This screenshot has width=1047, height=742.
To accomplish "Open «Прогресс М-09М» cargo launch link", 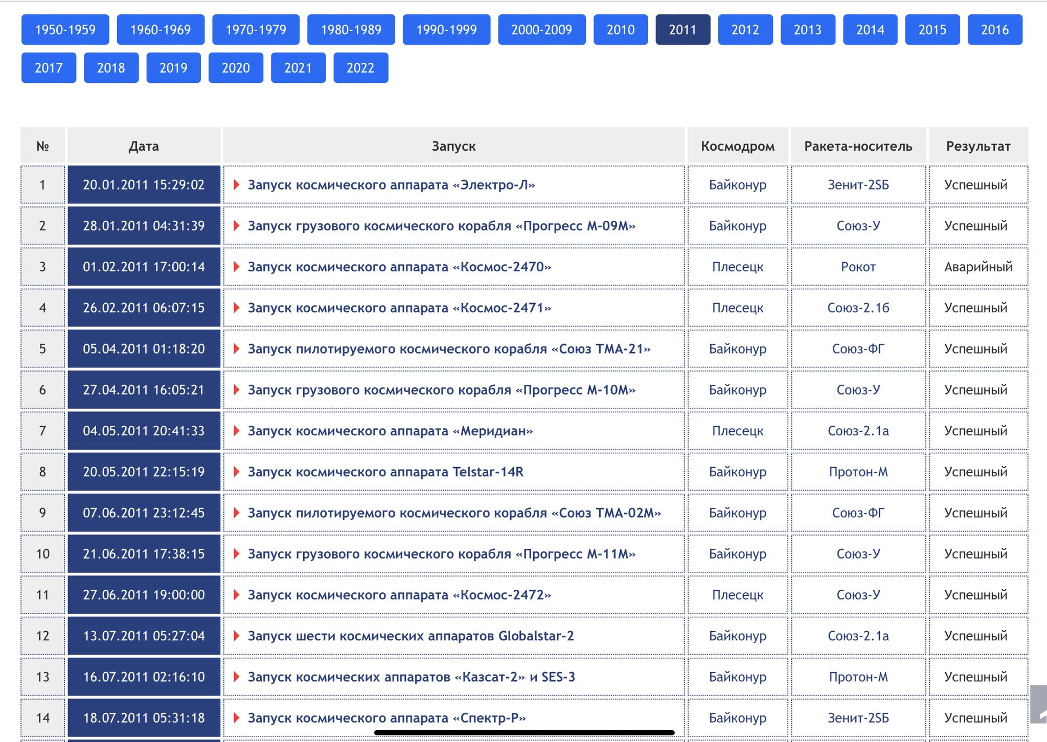I will click(441, 225).
